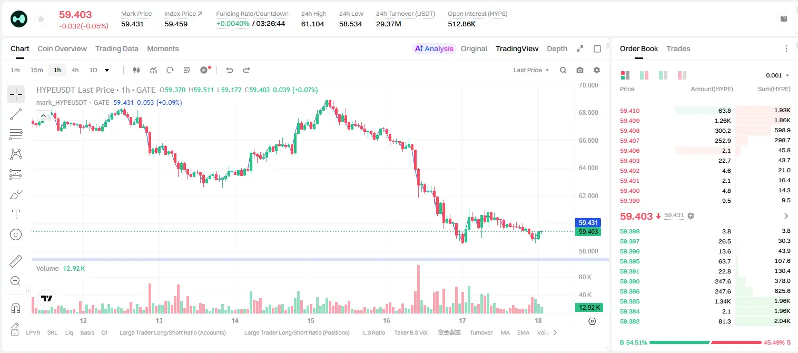Switch to the Trades tab
The height and width of the screenshot is (353, 798).
coord(678,48)
